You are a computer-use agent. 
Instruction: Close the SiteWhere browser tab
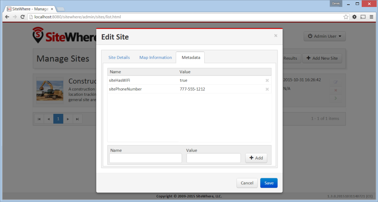click(x=52, y=9)
